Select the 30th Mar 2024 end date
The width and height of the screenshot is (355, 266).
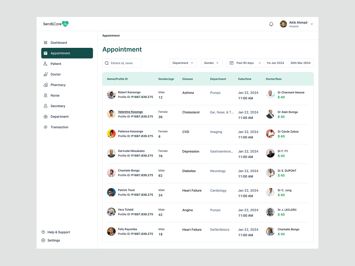tap(300, 63)
